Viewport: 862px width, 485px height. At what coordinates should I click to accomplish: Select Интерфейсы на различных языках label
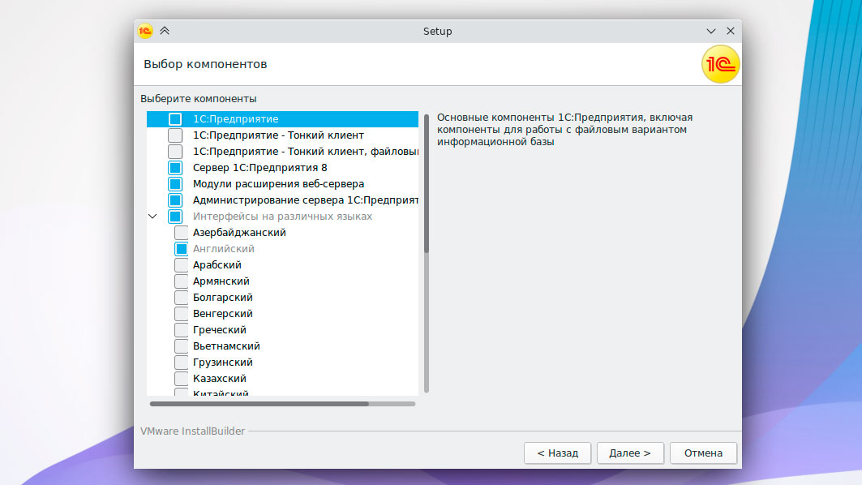(x=282, y=216)
